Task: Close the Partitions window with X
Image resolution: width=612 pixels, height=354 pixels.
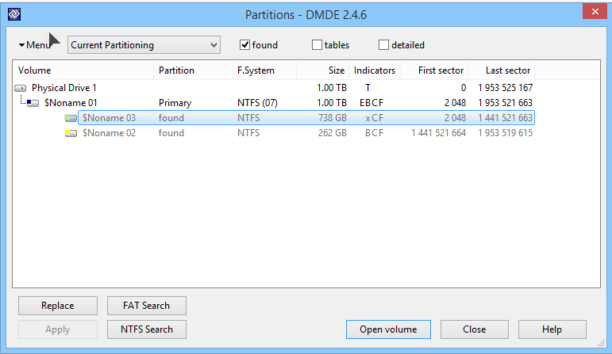Action: point(595,11)
